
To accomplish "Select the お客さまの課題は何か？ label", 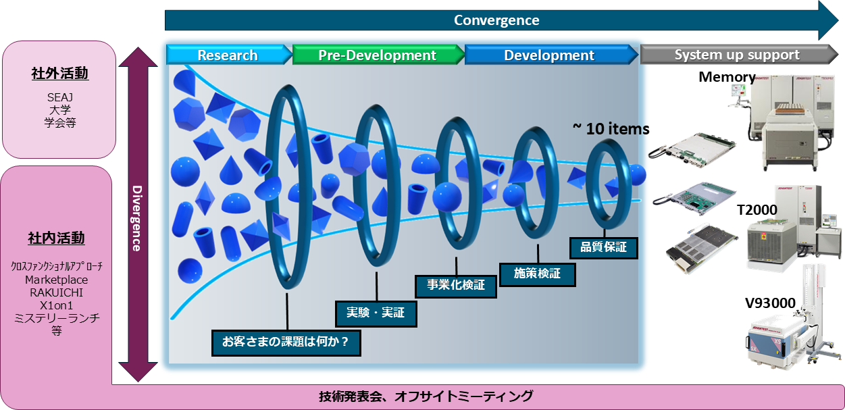I will coord(285,341).
